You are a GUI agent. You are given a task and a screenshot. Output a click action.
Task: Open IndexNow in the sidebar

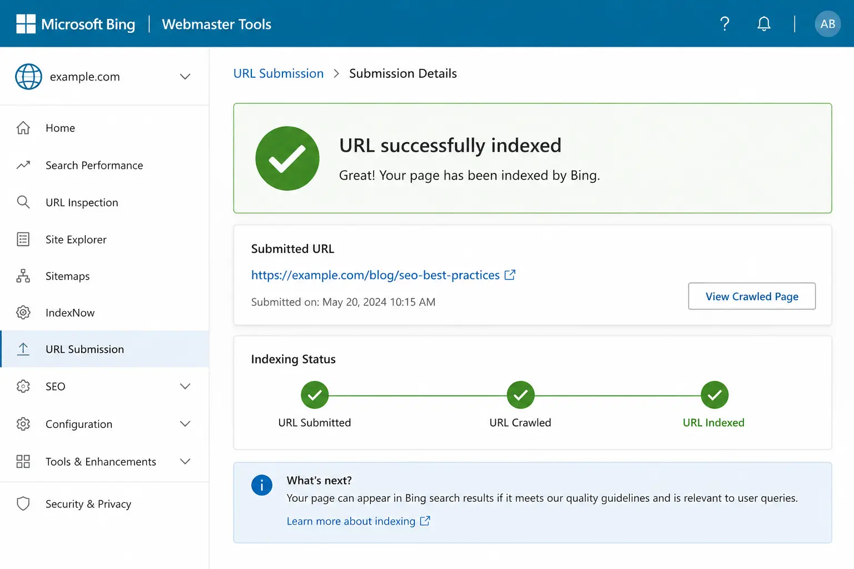coord(105,312)
